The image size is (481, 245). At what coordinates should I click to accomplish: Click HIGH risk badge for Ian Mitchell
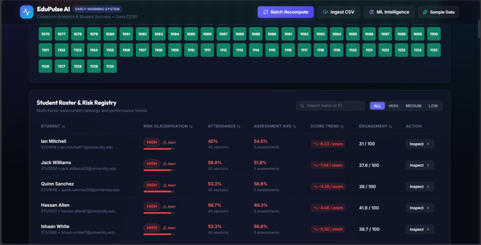click(x=152, y=142)
